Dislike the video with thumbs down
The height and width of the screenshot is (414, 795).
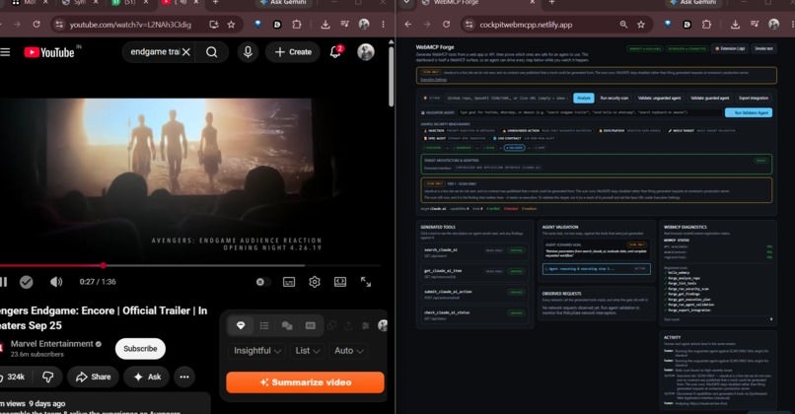(48, 377)
